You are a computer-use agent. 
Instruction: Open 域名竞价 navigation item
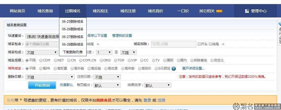156,11
